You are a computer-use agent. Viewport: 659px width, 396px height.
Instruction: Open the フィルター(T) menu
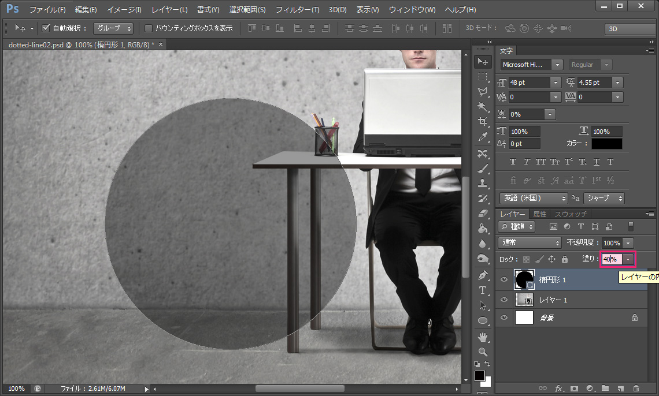tap(297, 10)
